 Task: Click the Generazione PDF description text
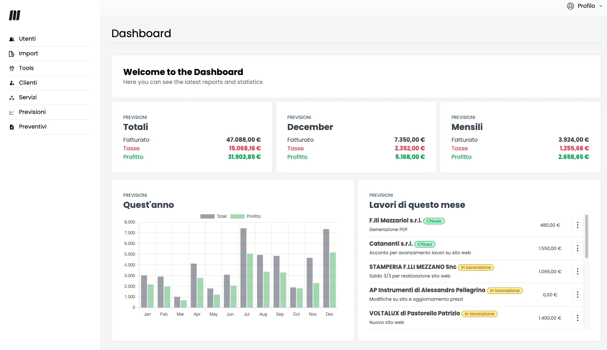389,230
